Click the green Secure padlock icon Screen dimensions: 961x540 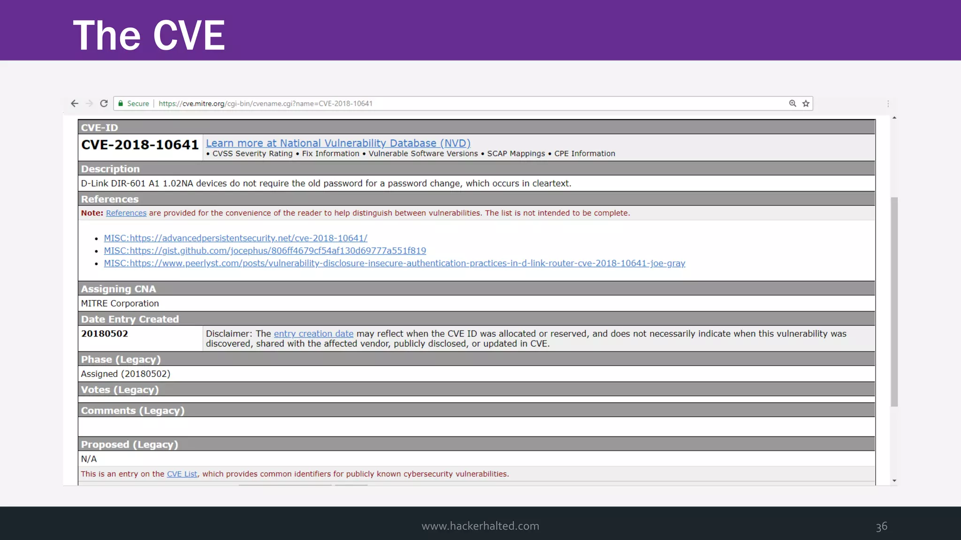point(121,104)
